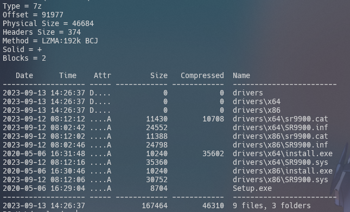Click timestamp '08:12:06'

68,180
